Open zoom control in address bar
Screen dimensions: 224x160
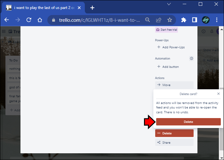148,20
